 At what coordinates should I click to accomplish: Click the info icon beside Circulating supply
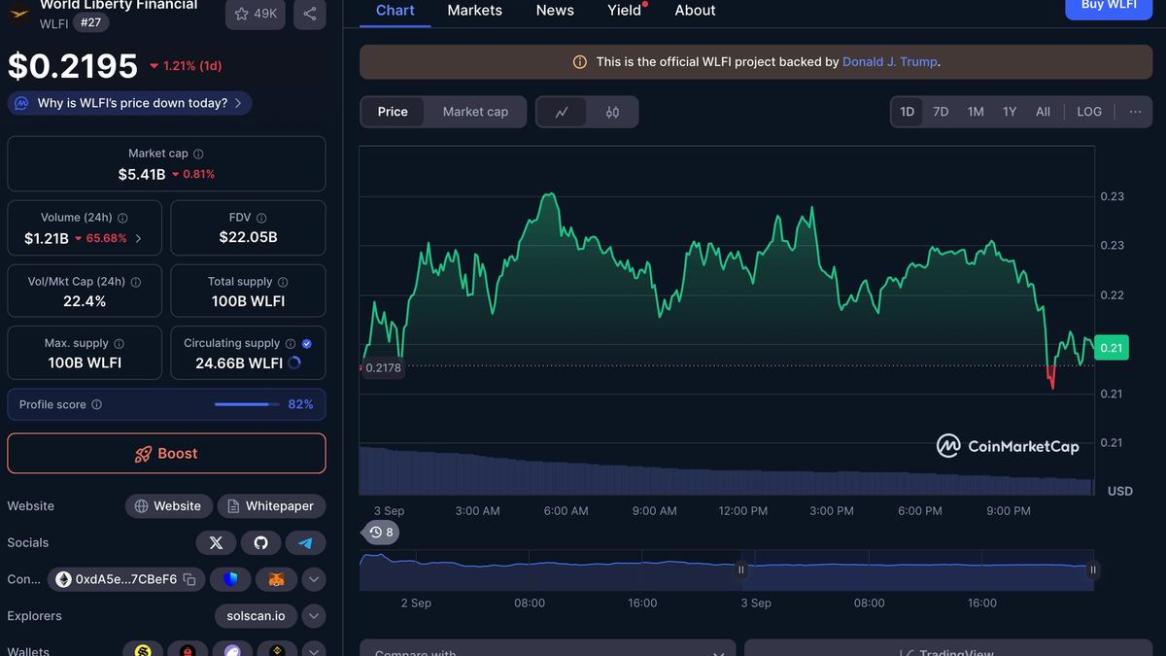coord(291,344)
